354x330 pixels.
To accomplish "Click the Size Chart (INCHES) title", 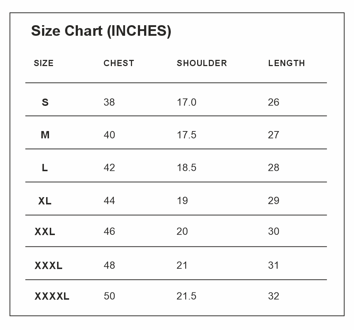I will (x=101, y=31).
